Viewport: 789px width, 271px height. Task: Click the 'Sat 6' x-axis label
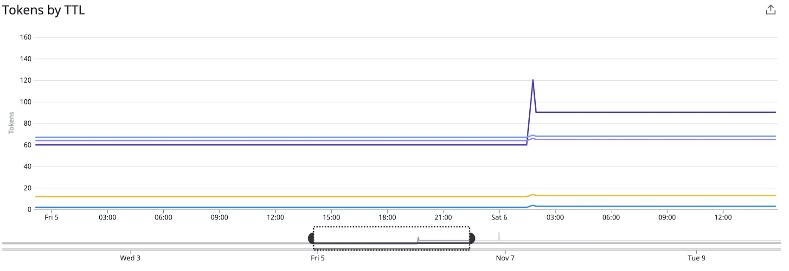pyautogui.click(x=499, y=217)
